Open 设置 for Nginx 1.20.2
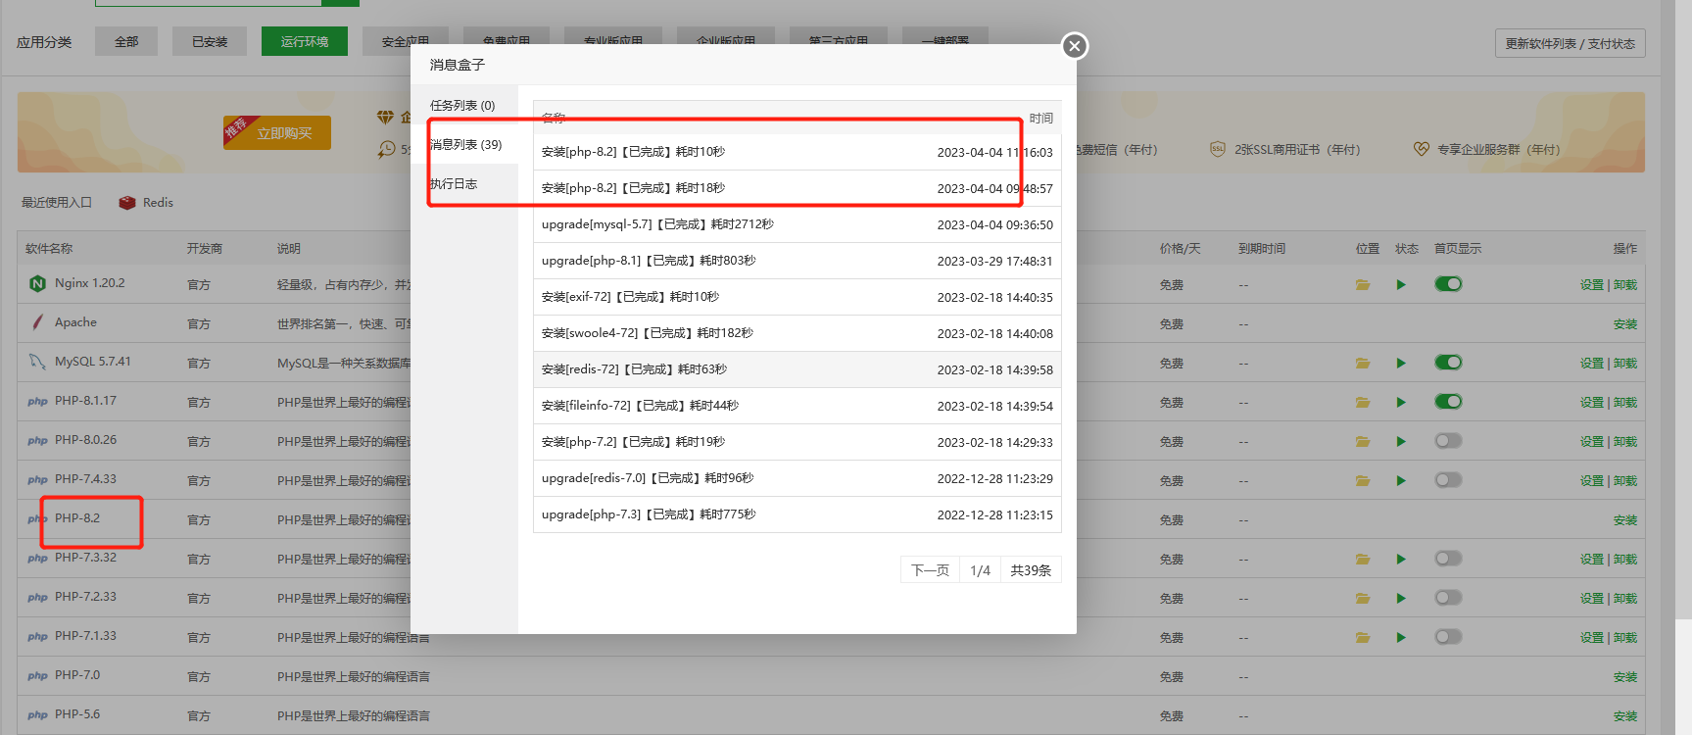Viewport: 1692px width, 735px height. coord(1591,284)
